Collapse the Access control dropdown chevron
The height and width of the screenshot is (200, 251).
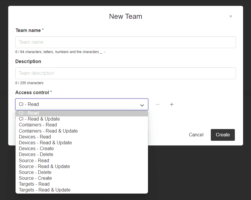[142, 105]
